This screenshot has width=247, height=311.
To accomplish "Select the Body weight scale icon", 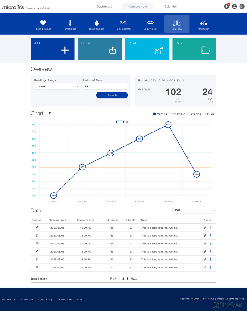I will click(x=150, y=23).
